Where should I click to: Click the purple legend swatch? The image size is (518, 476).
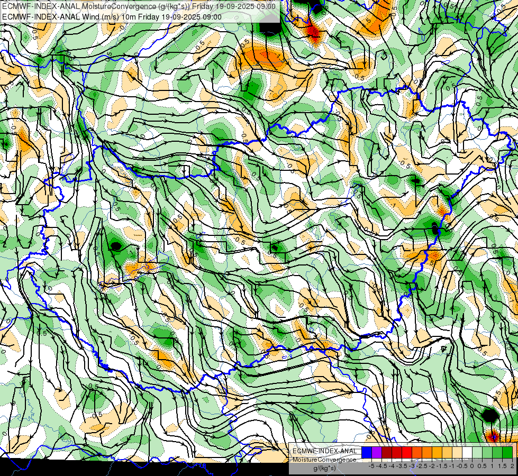(377, 452)
